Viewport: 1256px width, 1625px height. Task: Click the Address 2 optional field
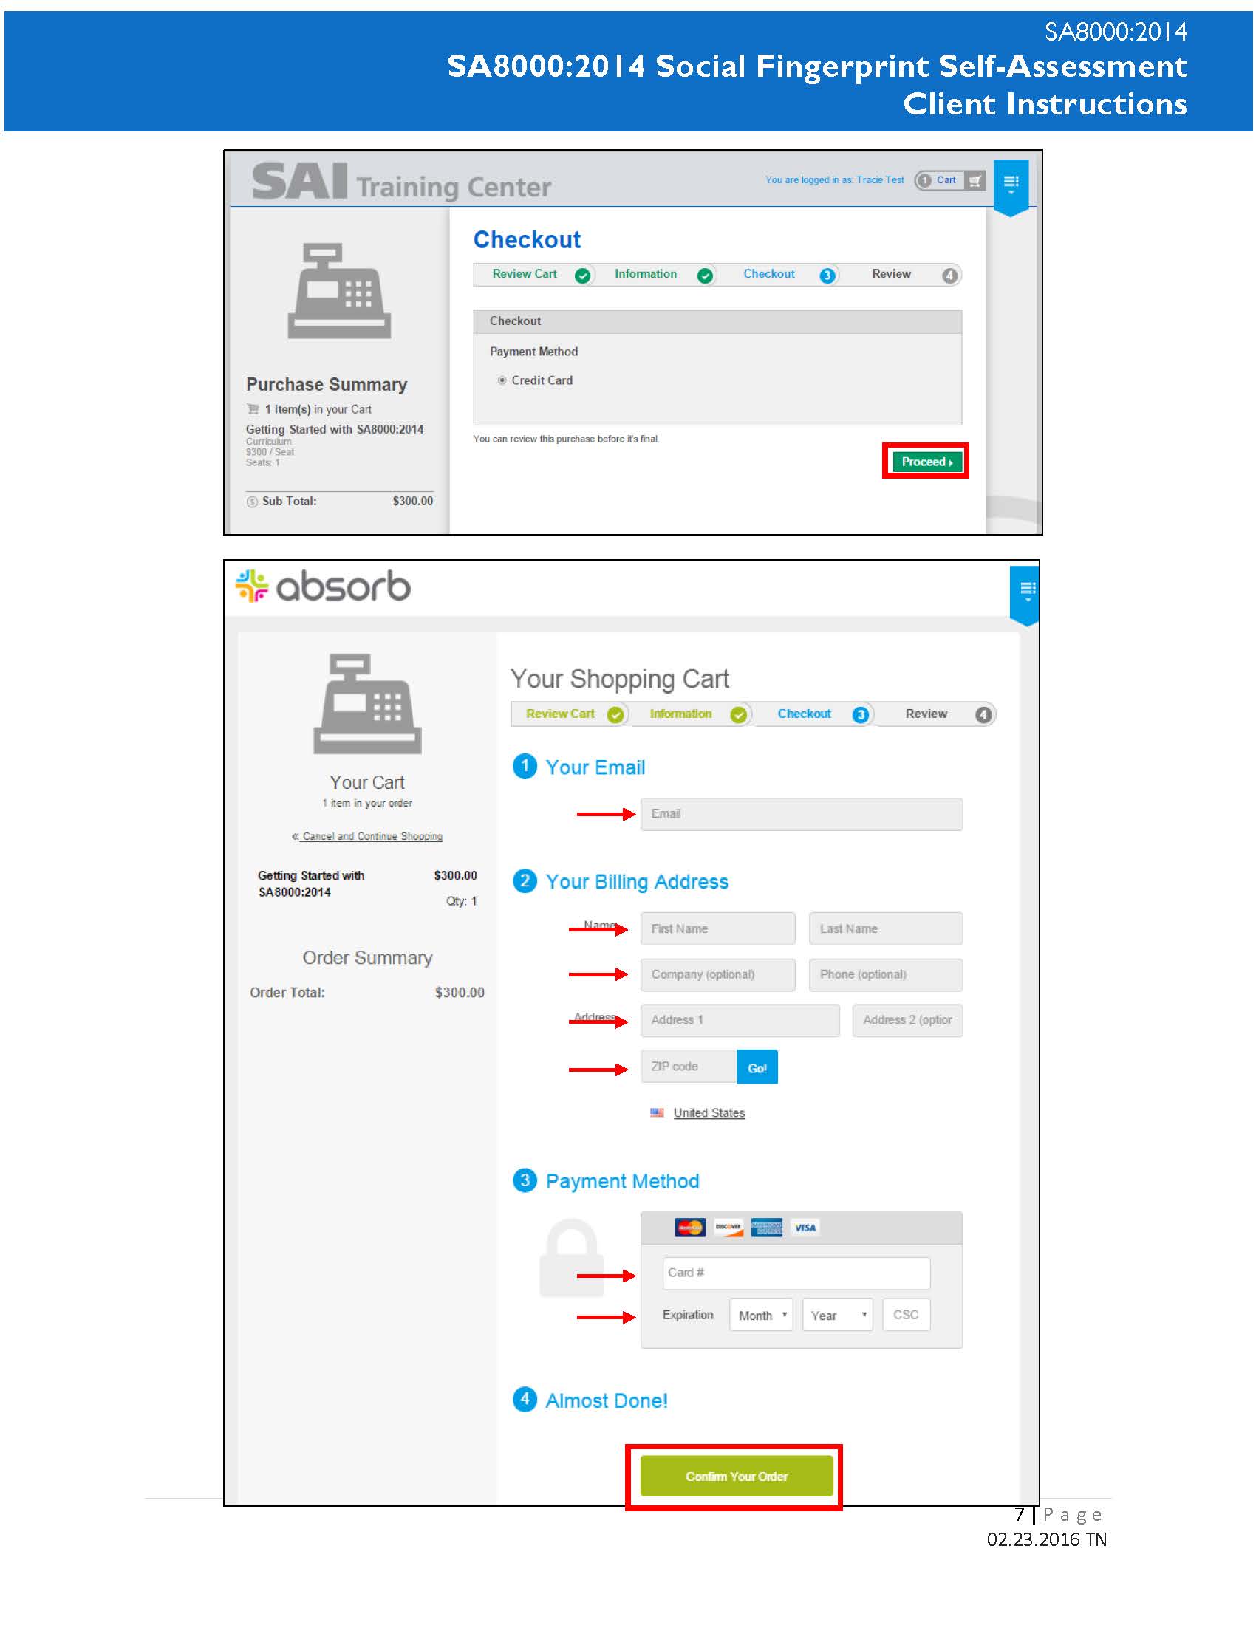(907, 1020)
